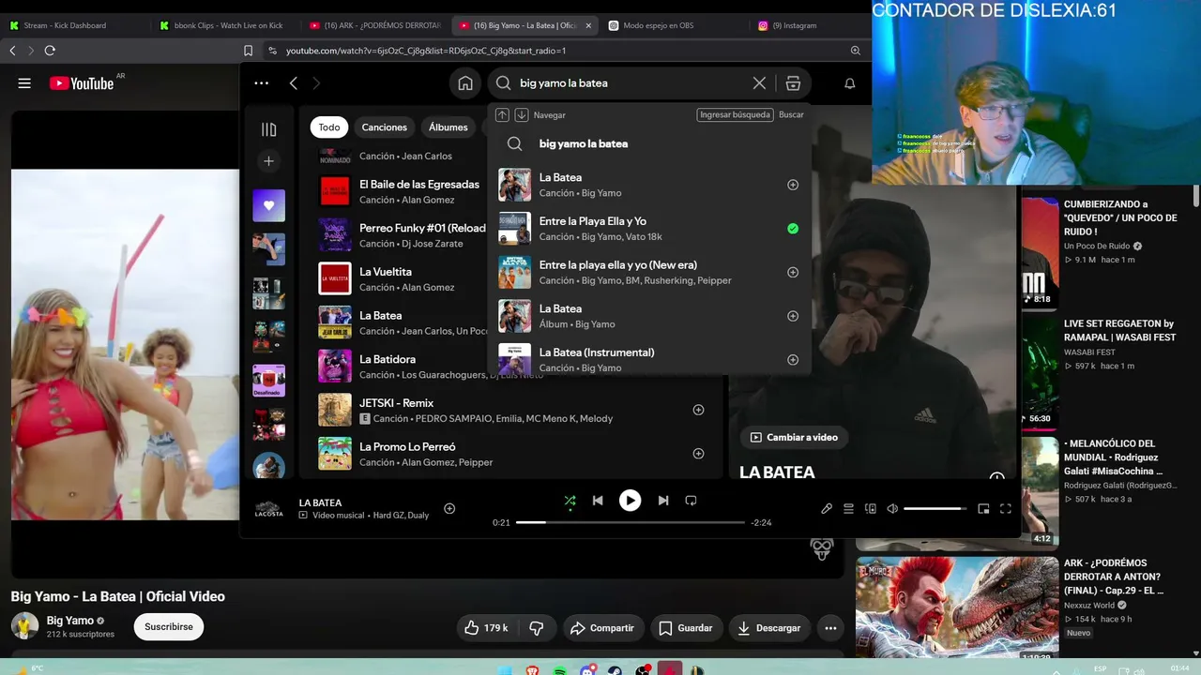The width and height of the screenshot is (1201, 675).
Task: Open Connect to a device
Action: [x=871, y=509]
